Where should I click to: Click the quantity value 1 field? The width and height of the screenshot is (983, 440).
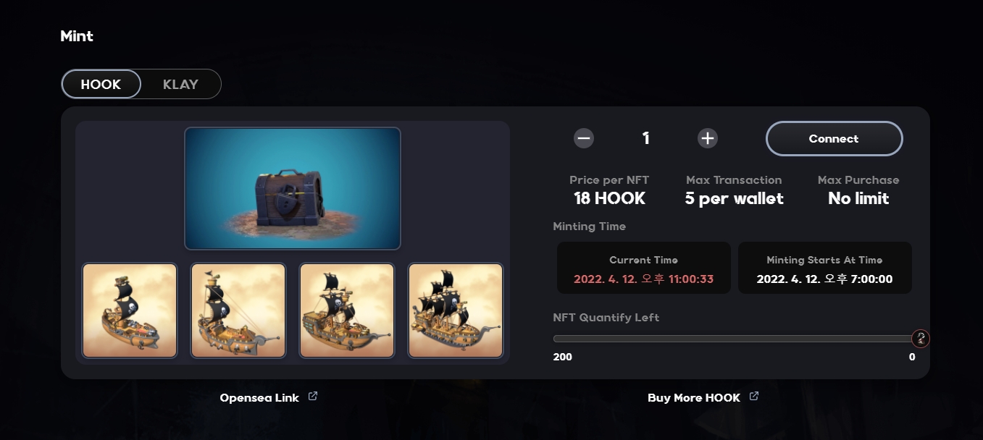point(645,138)
